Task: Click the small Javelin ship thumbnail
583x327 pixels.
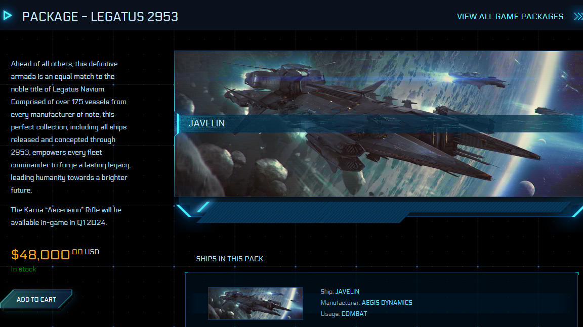Action: [256, 303]
